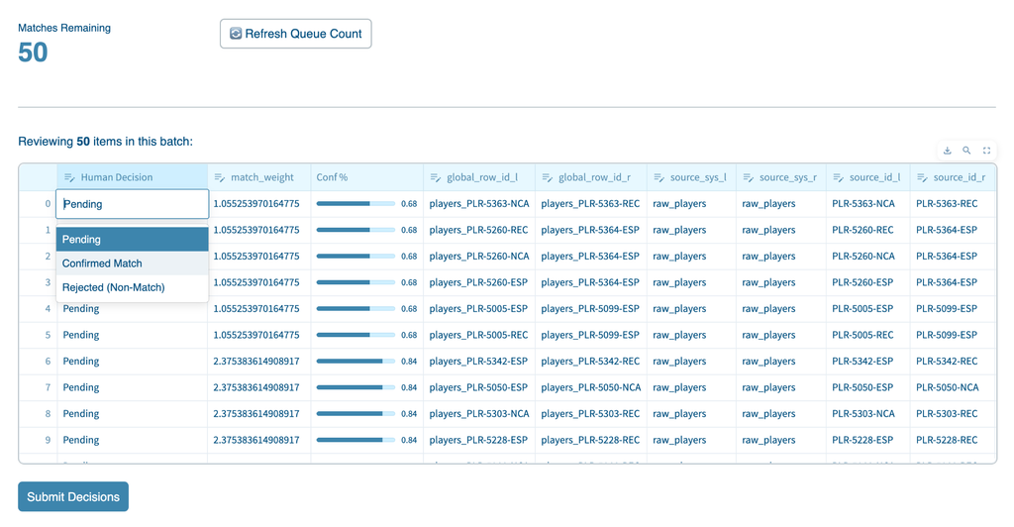This screenshot has height=527, width=1014.
Task: Download the table as CSV icon
Action: pos(948,151)
